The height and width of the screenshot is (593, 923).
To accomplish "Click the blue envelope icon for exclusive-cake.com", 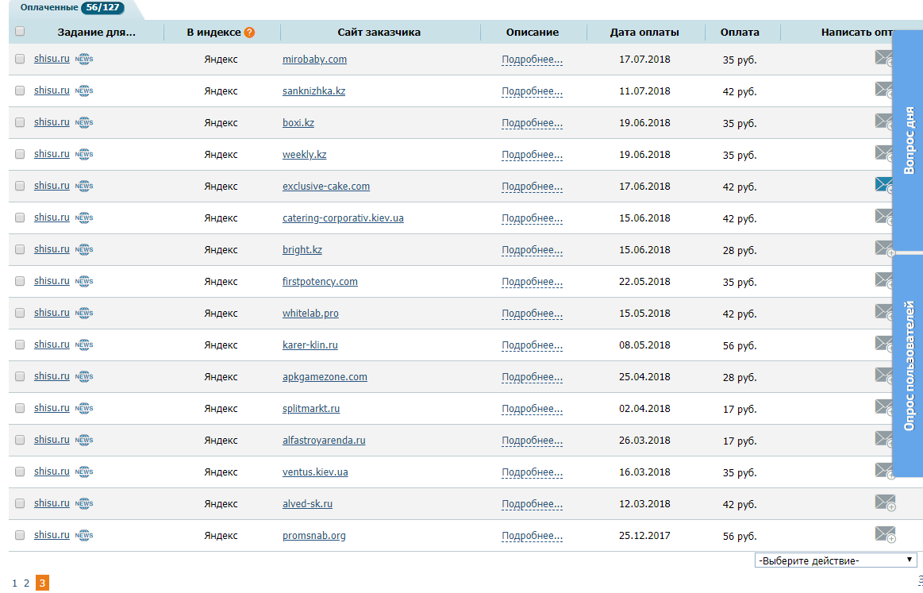I will [x=883, y=185].
